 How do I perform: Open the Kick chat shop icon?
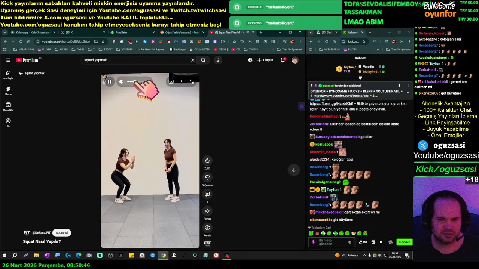click(373, 242)
